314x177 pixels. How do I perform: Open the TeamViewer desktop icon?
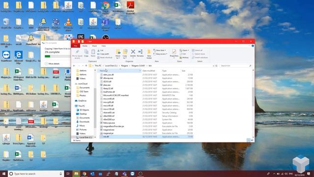pyautogui.click(x=6, y=57)
